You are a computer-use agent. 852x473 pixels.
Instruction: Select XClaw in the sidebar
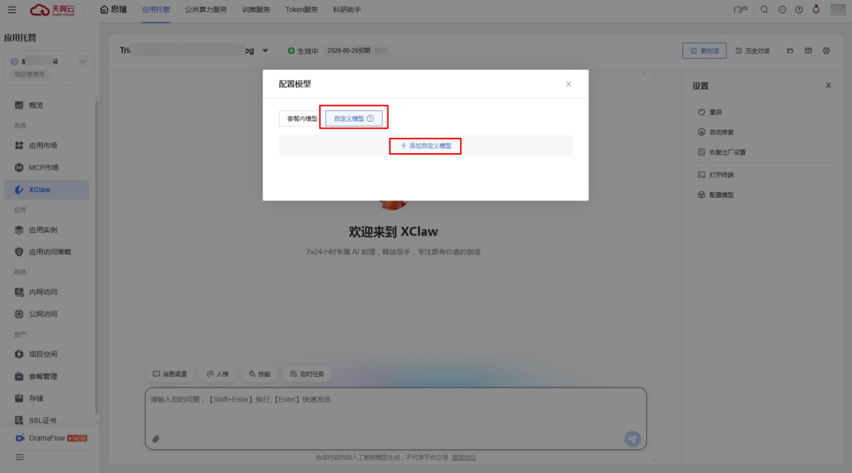coord(47,190)
